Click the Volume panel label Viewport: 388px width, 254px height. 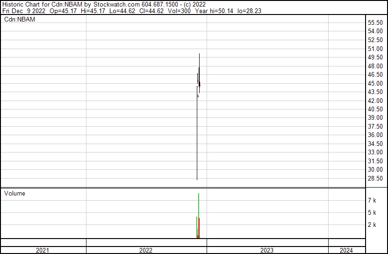pyautogui.click(x=15, y=193)
